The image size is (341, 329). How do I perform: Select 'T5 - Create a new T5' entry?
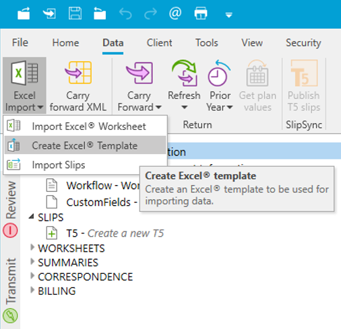(x=115, y=233)
